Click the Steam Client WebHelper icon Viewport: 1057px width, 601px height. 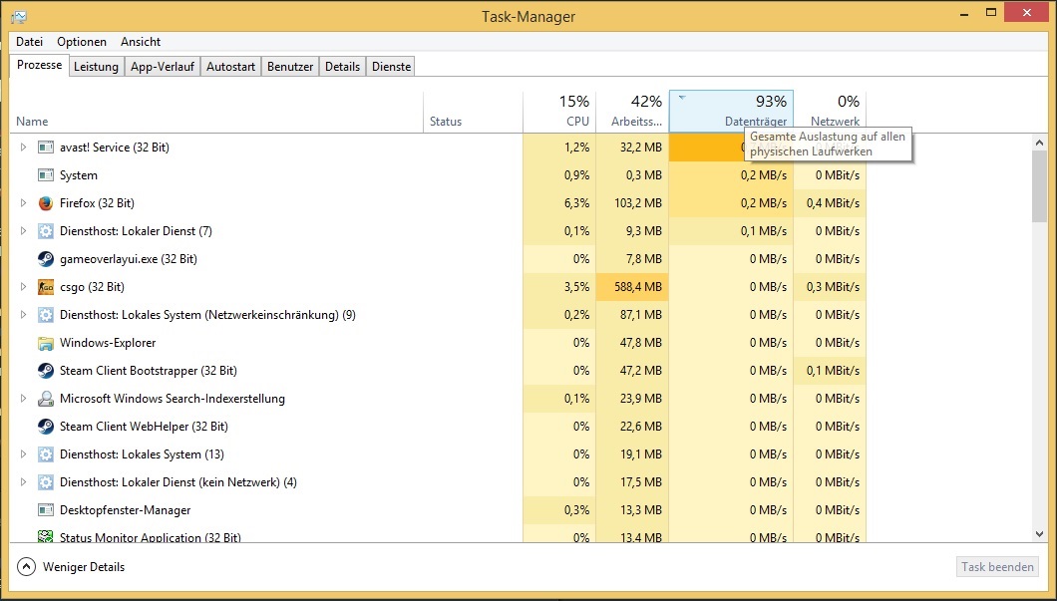[x=45, y=427]
